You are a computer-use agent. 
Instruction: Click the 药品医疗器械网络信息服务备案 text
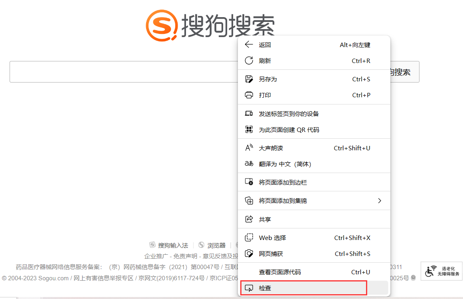coord(59,267)
